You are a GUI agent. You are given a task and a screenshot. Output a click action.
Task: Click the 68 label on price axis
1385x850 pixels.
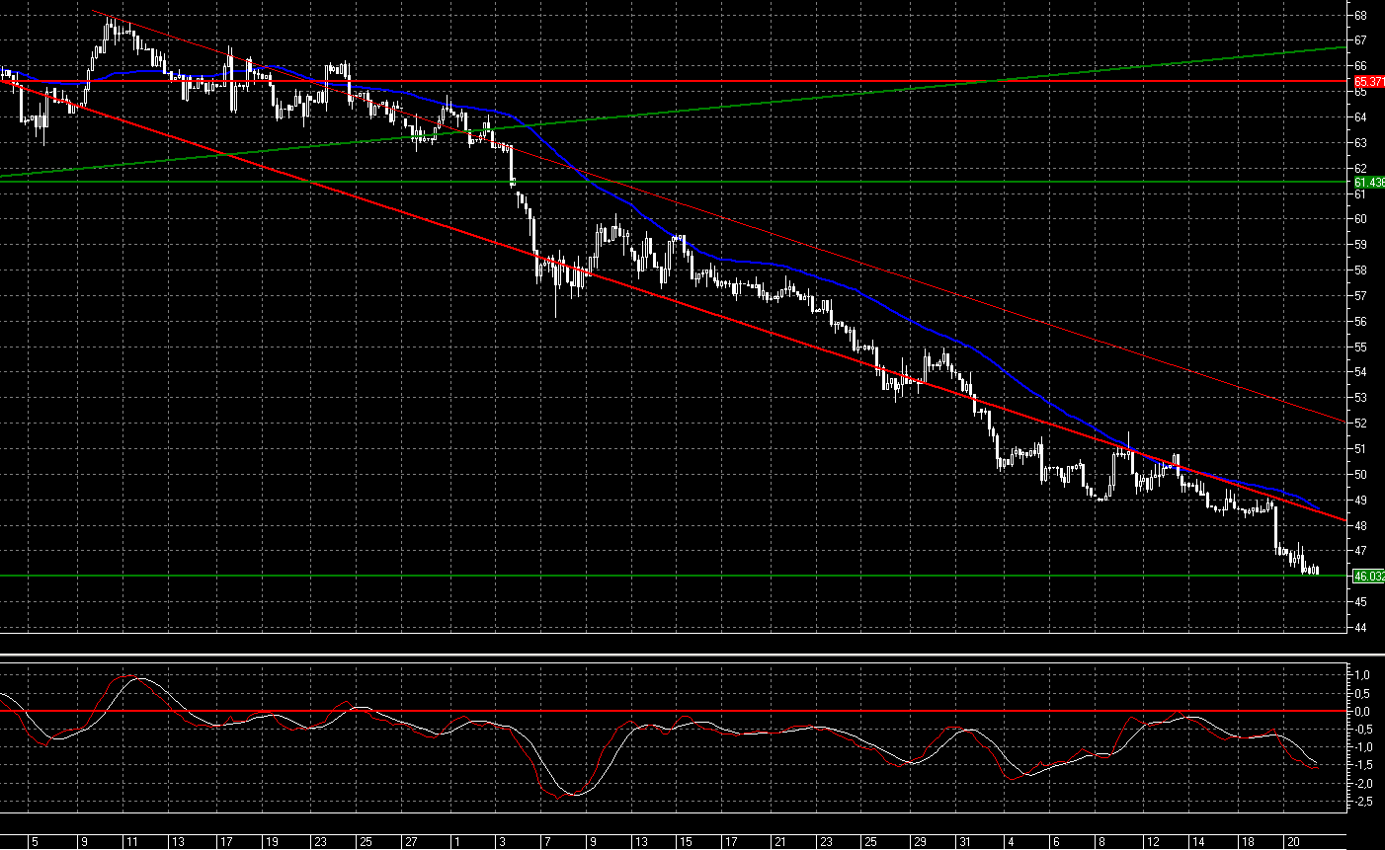tap(1360, 16)
